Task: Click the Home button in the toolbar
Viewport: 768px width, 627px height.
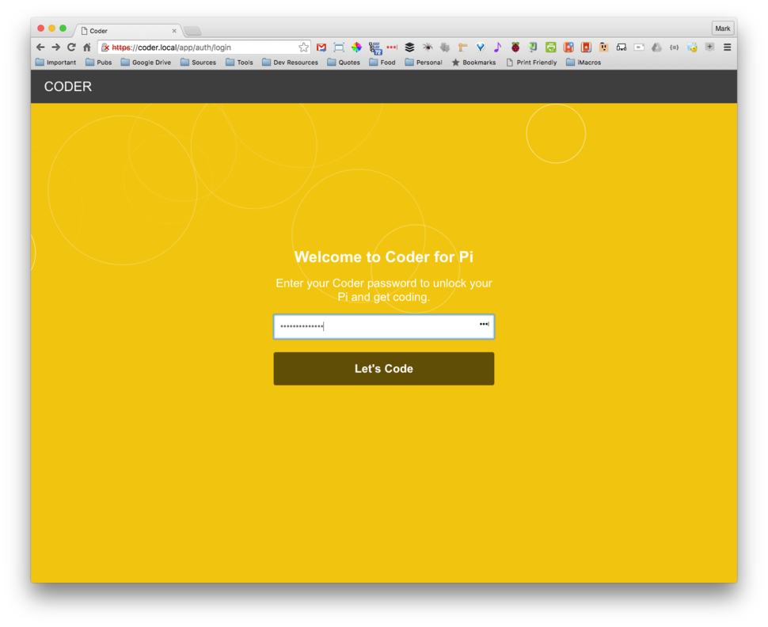Action: point(86,47)
